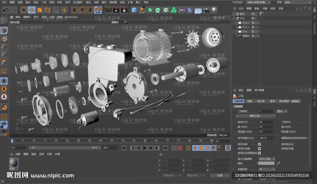The image size is (317, 184).
Task: Click the cube primitive icon to add geometry
Action: [134, 10]
